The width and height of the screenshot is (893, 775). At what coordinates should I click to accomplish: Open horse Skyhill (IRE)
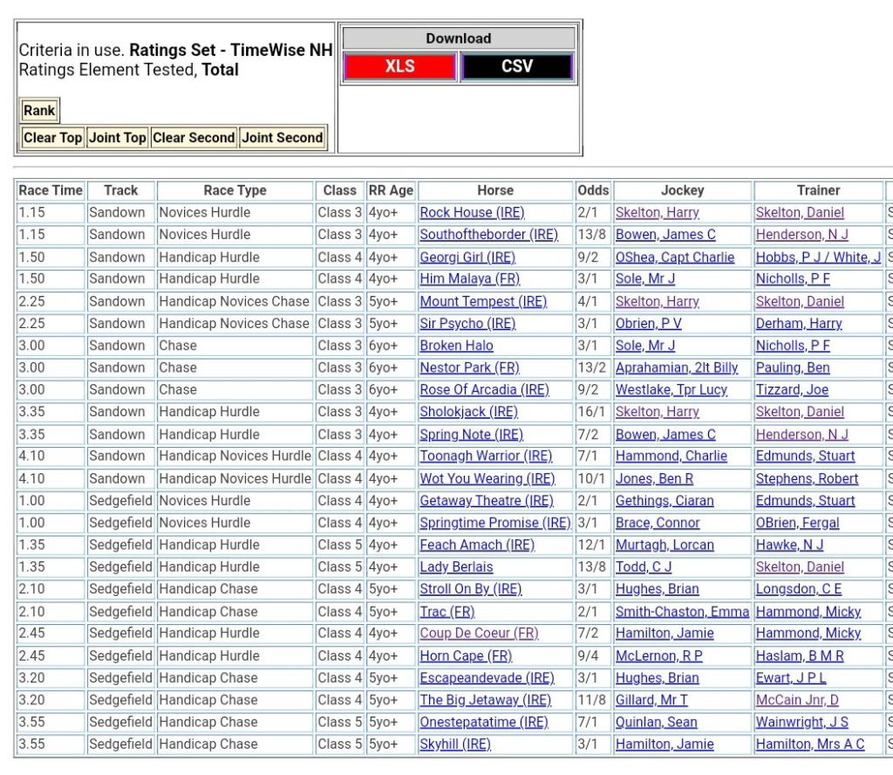[x=455, y=744]
